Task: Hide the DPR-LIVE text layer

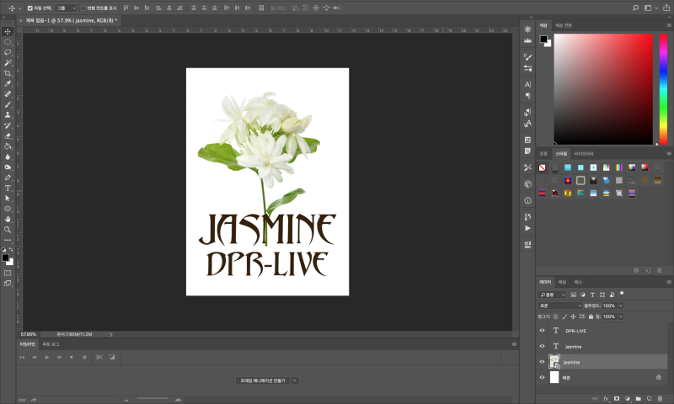Action: tap(542, 331)
